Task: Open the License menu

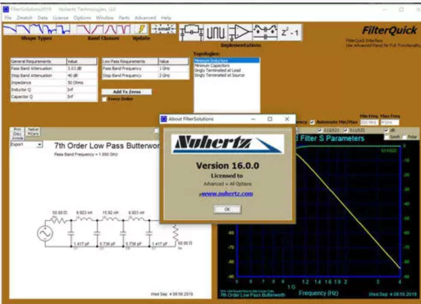Action: (x=61, y=18)
